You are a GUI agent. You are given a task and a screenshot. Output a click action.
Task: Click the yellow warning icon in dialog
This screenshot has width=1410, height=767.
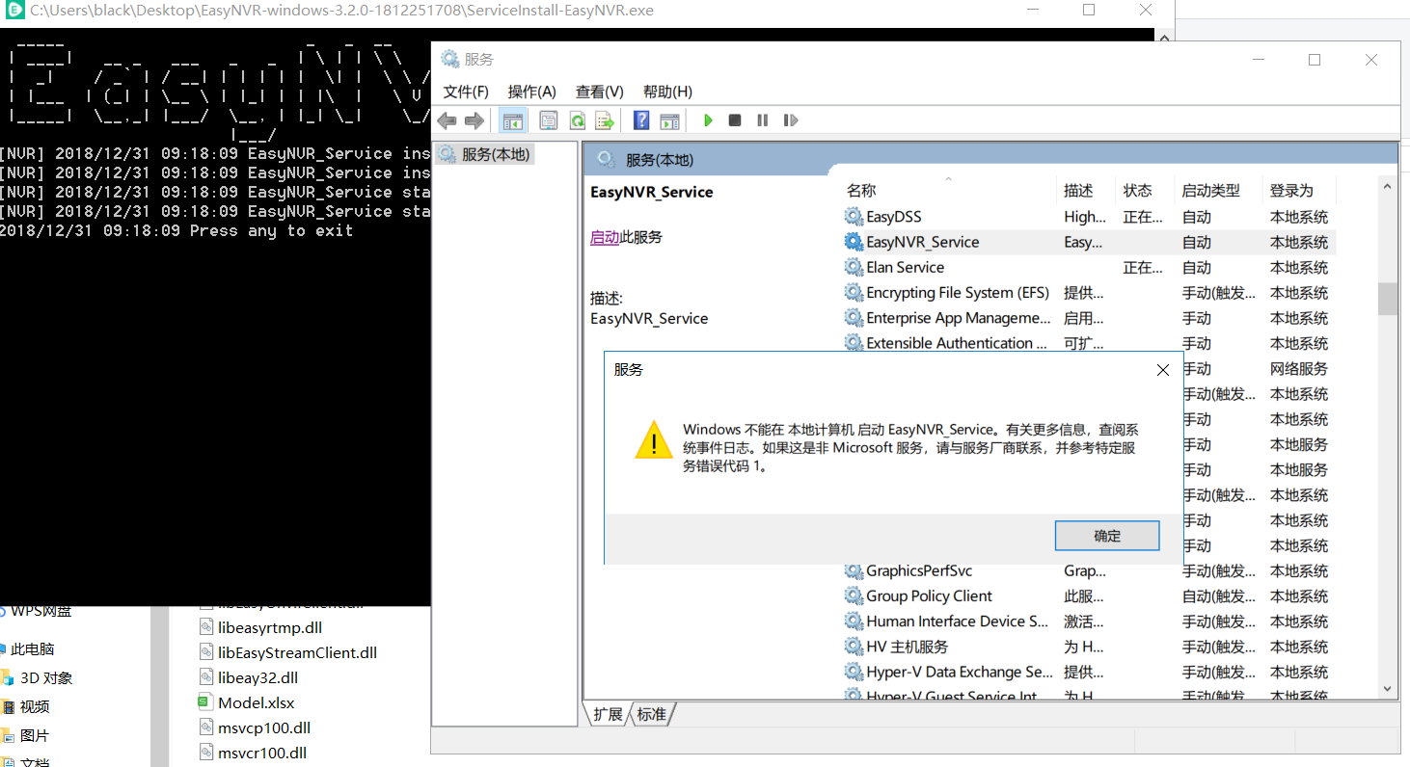click(x=653, y=439)
